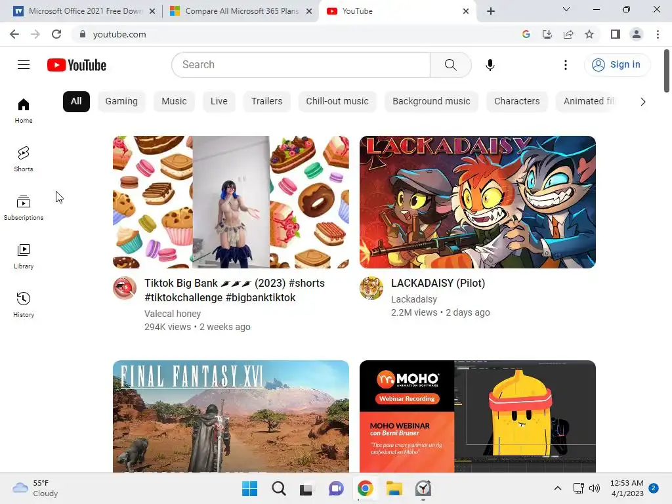Open the Moho Webinar thumbnail

pos(478,417)
